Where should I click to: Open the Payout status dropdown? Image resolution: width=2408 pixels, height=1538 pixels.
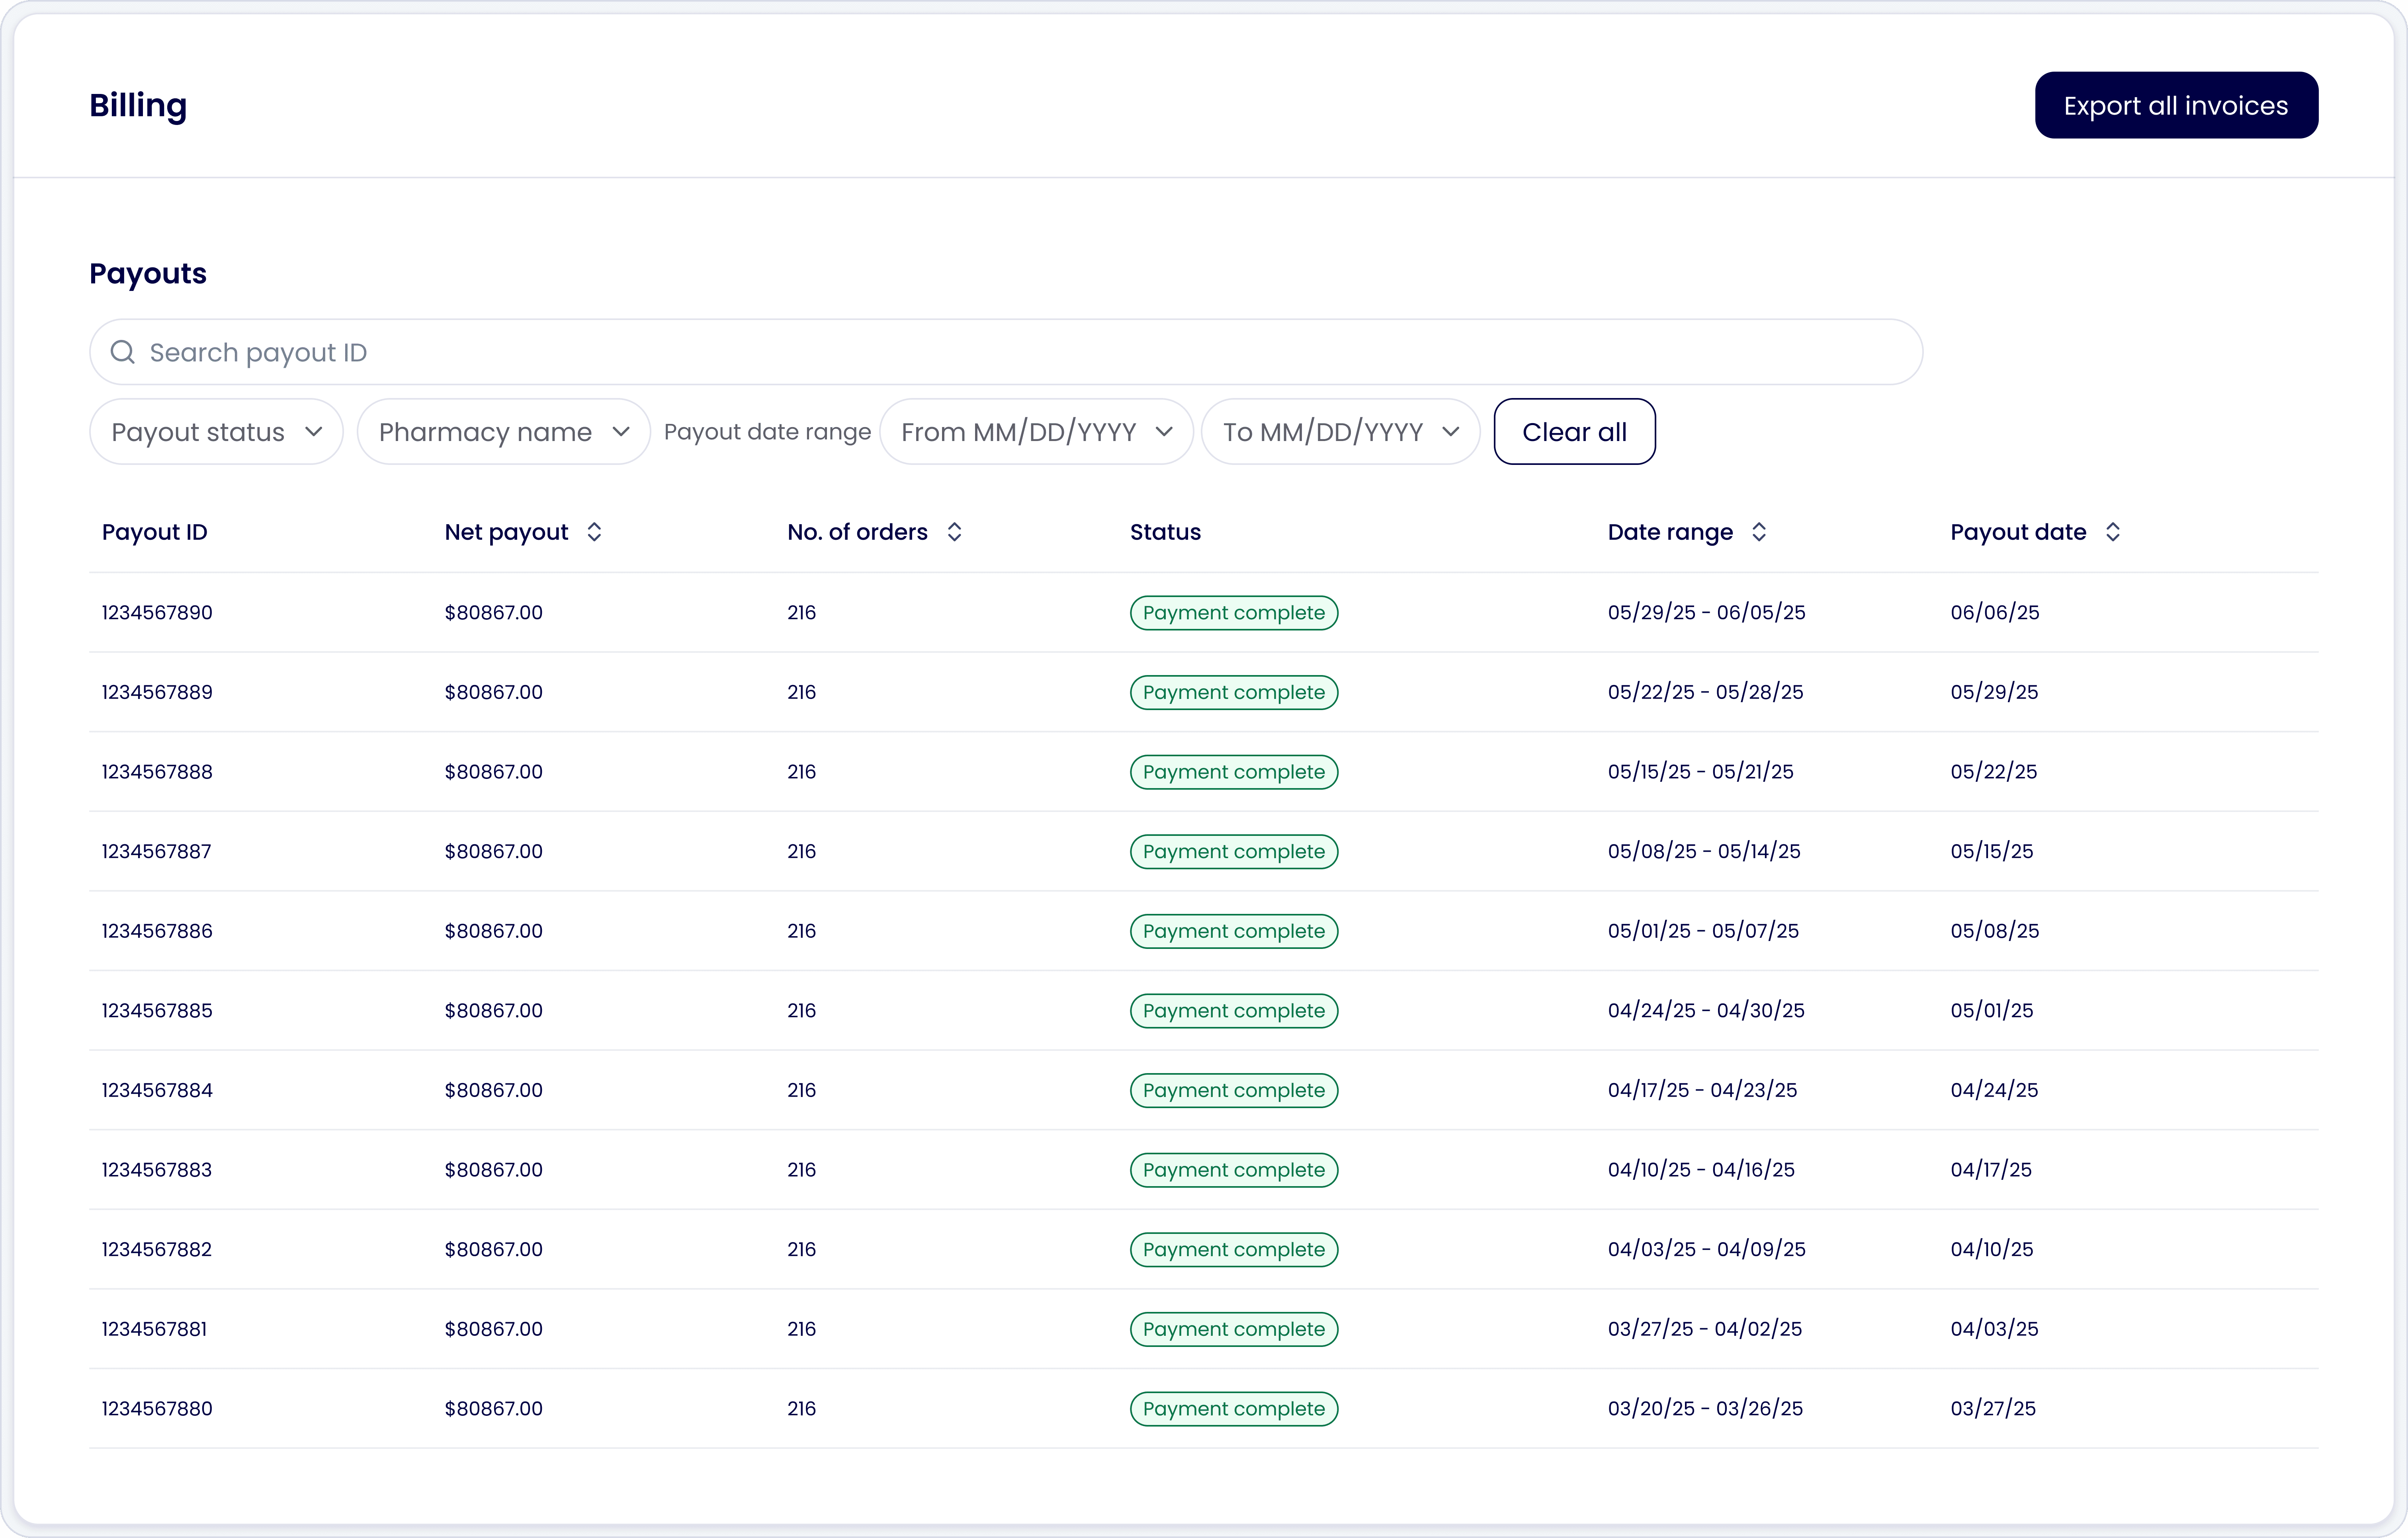[216, 432]
